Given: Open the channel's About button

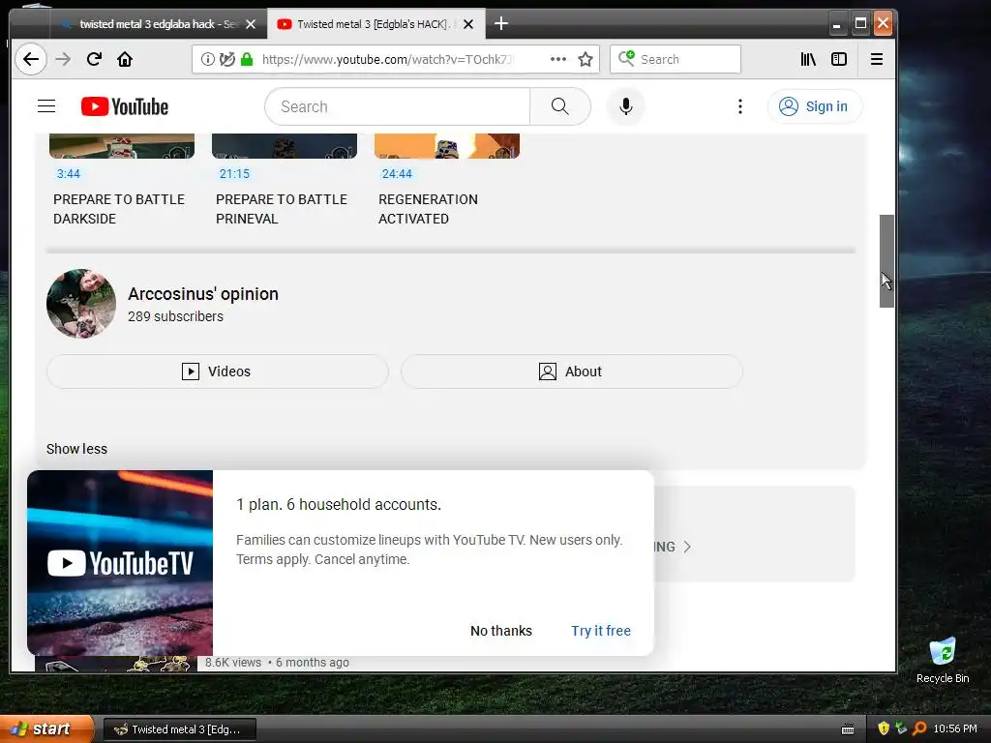Looking at the screenshot, I should 571,371.
